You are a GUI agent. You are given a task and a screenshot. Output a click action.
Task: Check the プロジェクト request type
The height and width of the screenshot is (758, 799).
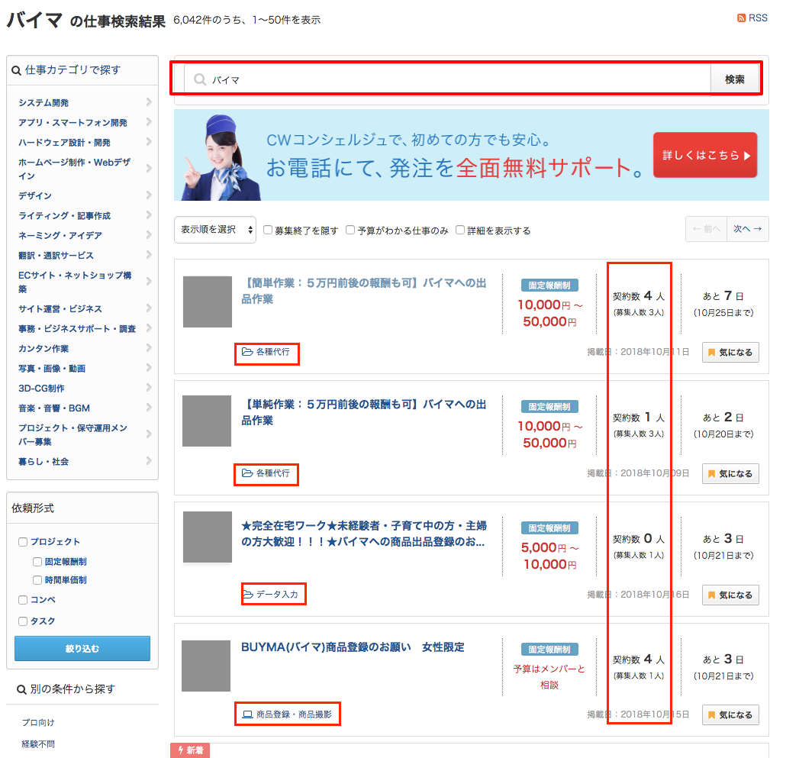coord(23,542)
